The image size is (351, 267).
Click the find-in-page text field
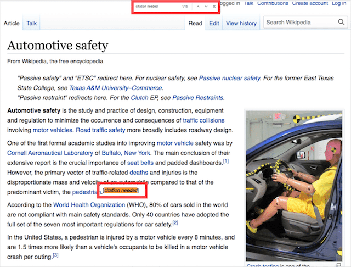[x=157, y=7]
